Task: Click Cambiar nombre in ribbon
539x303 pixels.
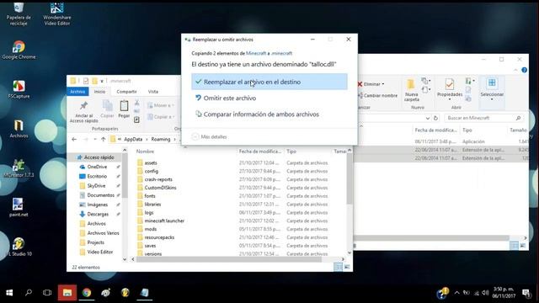Action: pyautogui.click(x=377, y=95)
